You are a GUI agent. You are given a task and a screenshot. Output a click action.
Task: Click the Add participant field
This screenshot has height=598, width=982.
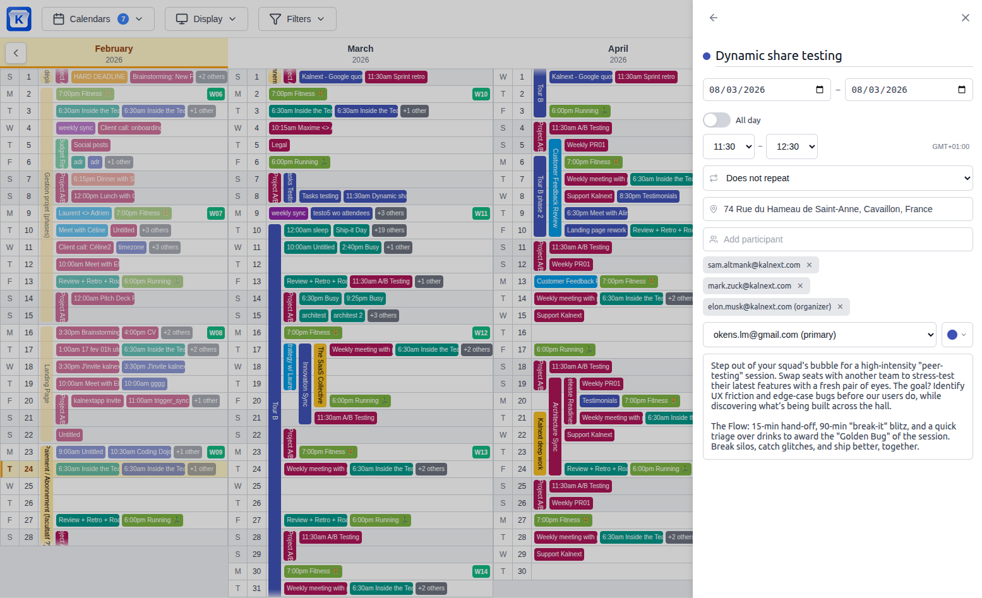coord(837,239)
